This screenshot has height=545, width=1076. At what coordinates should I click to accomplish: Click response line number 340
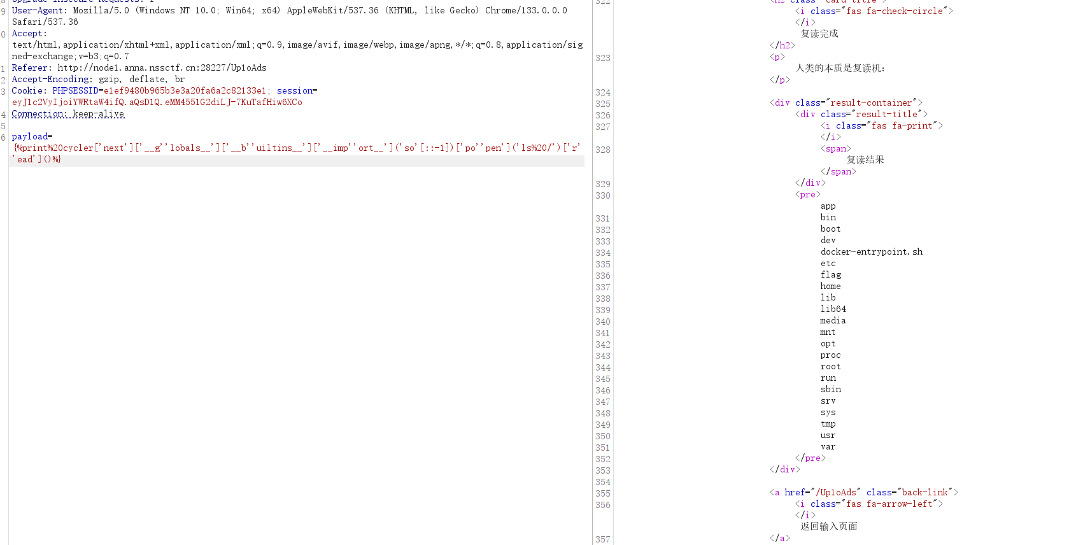(603, 322)
